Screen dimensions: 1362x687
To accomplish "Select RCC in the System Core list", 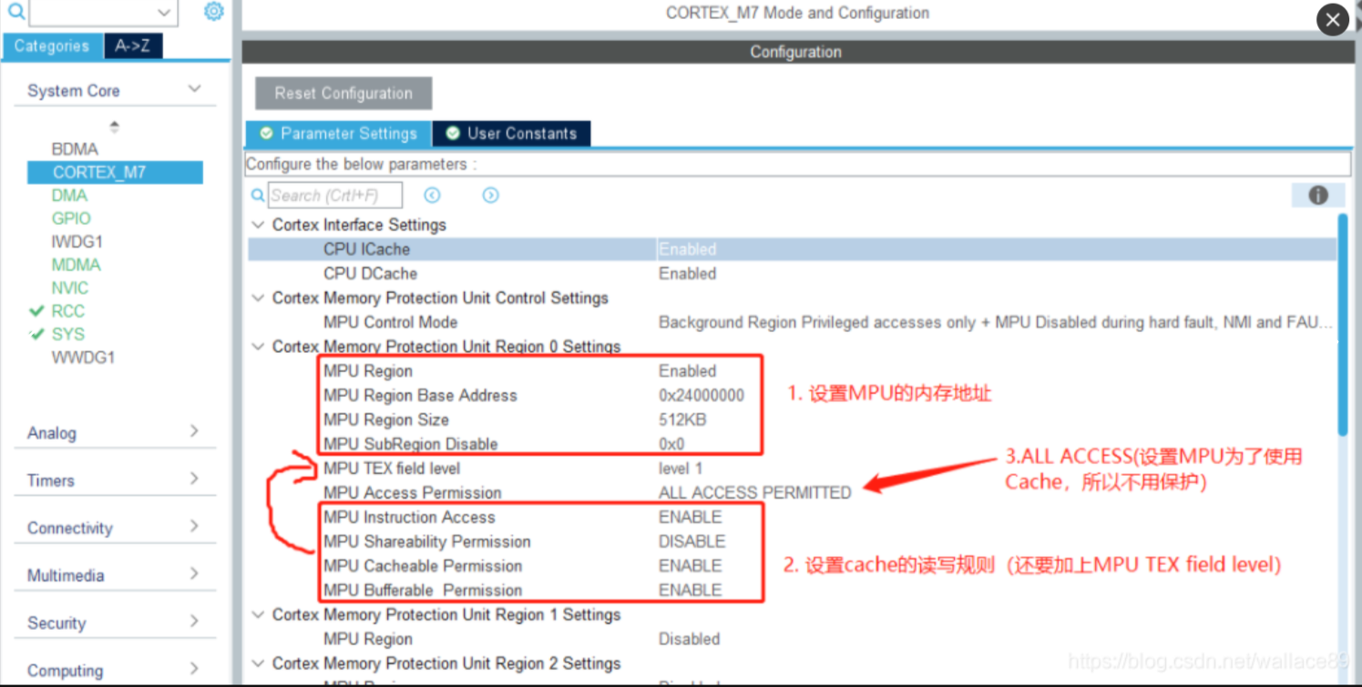I will coord(67,310).
